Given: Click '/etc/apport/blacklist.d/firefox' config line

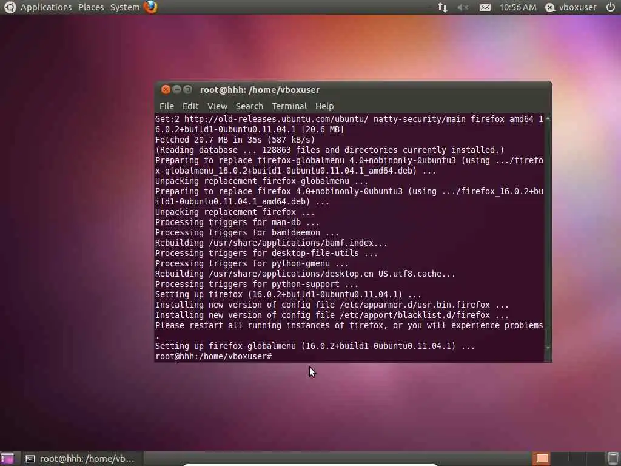Looking at the screenshot, I should 332,315.
